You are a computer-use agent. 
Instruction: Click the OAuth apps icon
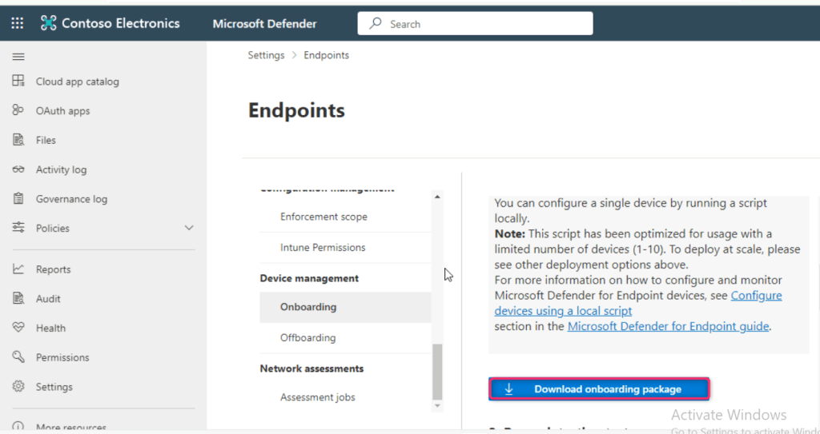[18, 110]
